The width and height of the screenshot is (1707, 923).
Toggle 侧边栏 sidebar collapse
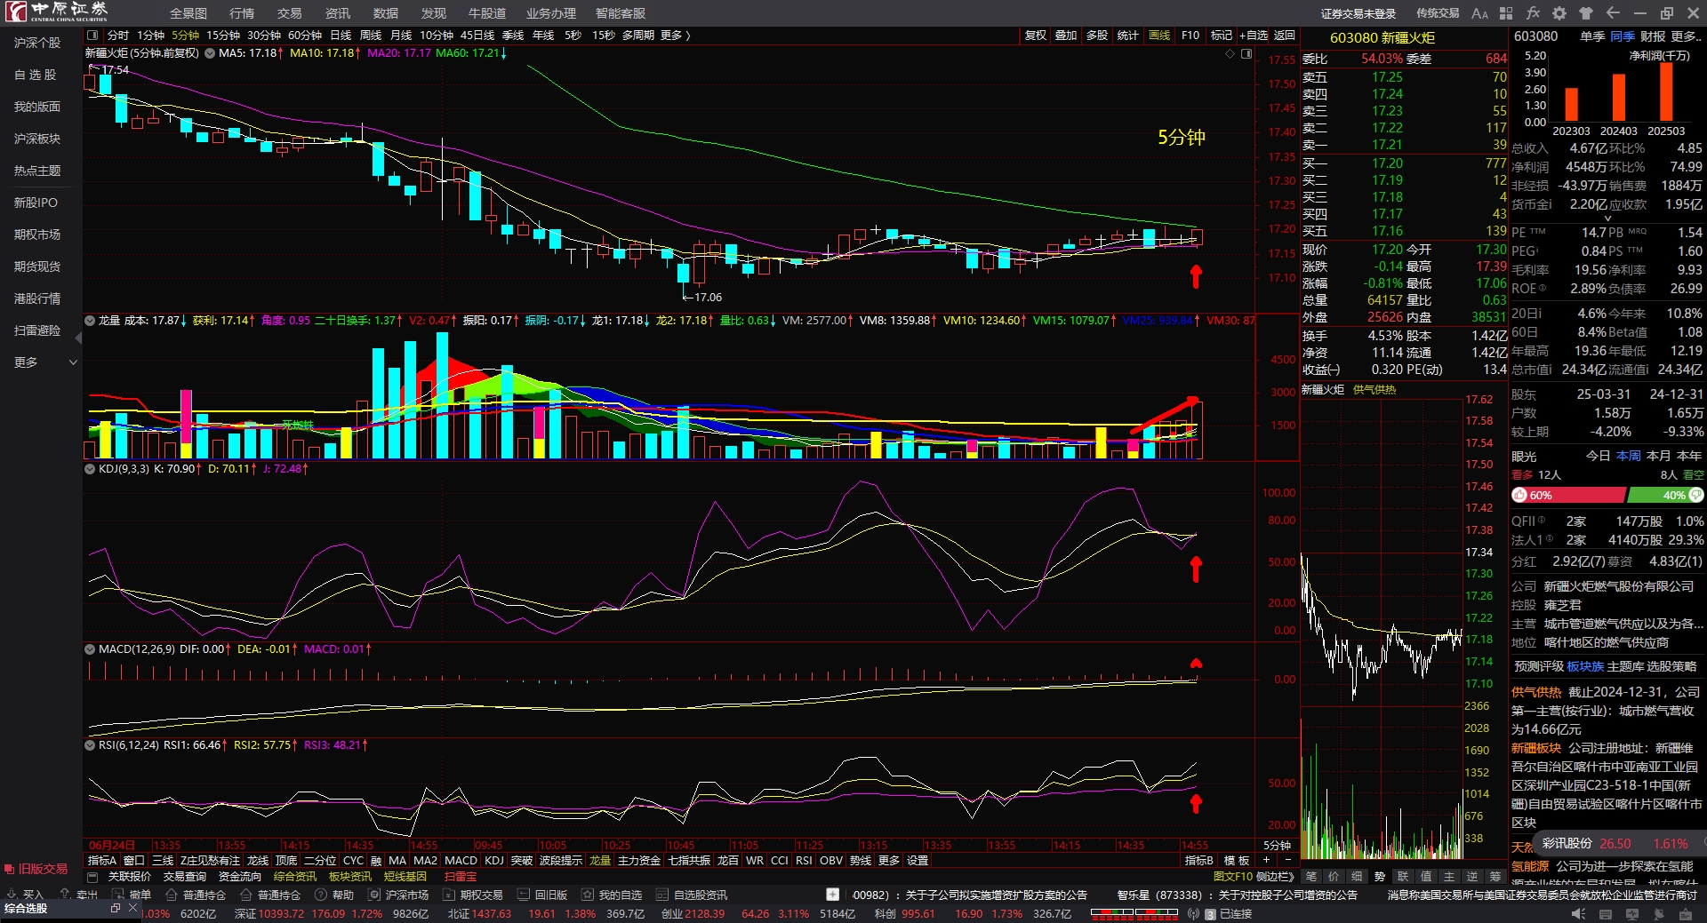(x=1275, y=877)
